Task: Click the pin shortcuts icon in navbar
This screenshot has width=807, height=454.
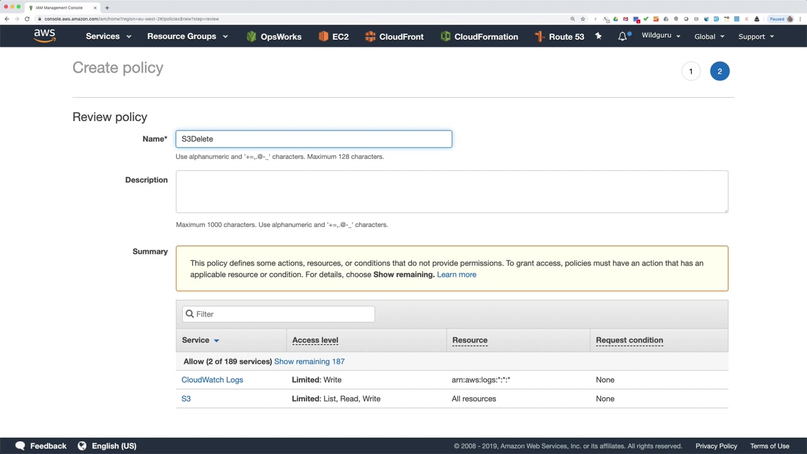Action: (598, 37)
